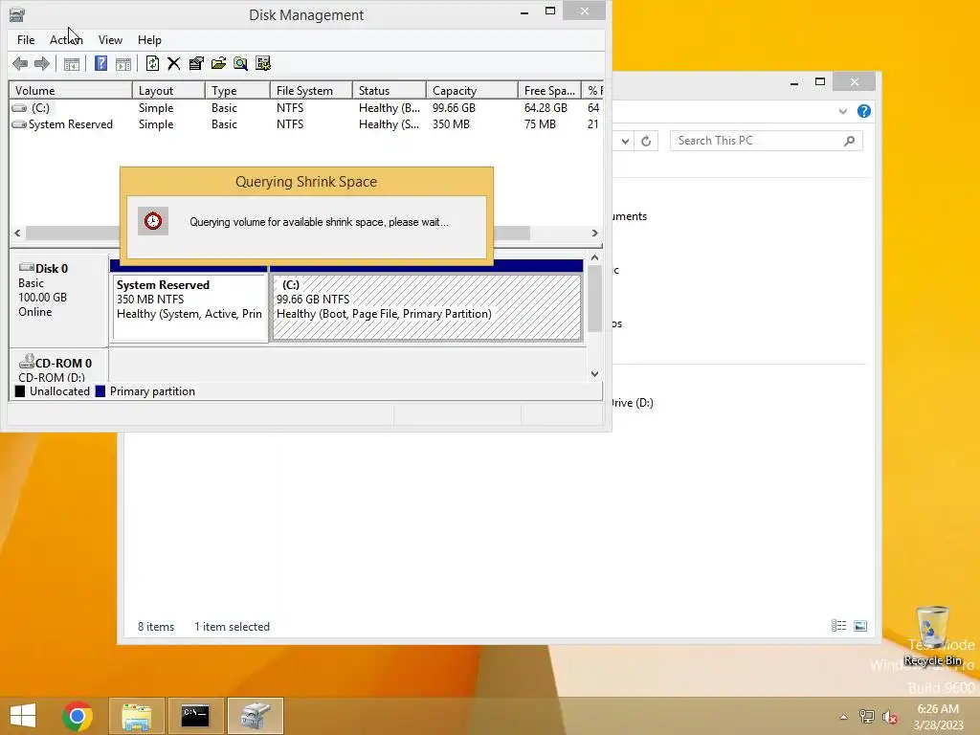Screen dimensions: 980x735
Task: Open the Action menu
Action: point(66,40)
